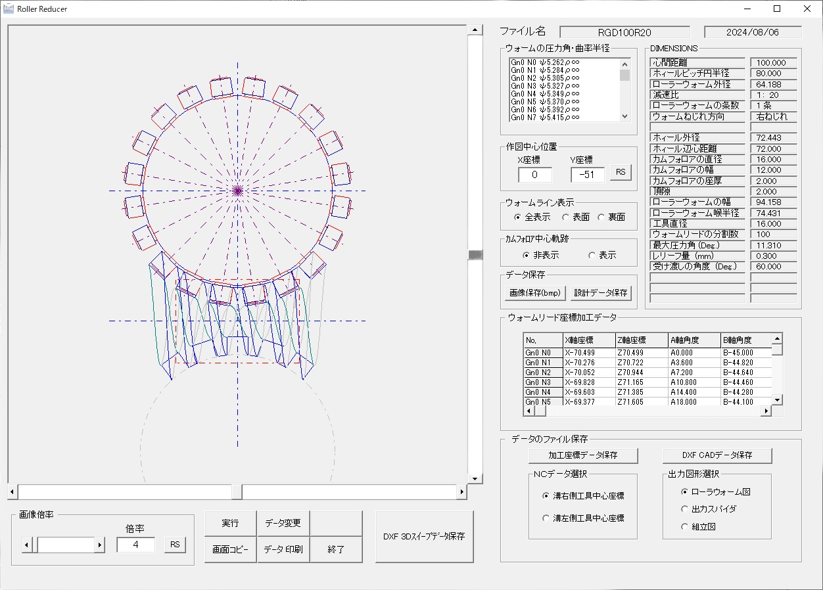Click the 設計データ保存 button
The width and height of the screenshot is (823, 590).
601,292
